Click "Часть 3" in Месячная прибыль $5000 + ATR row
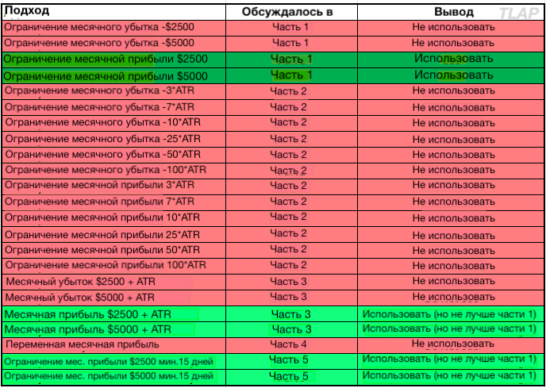This screenshot has width=546, height=388. (291, 329)
